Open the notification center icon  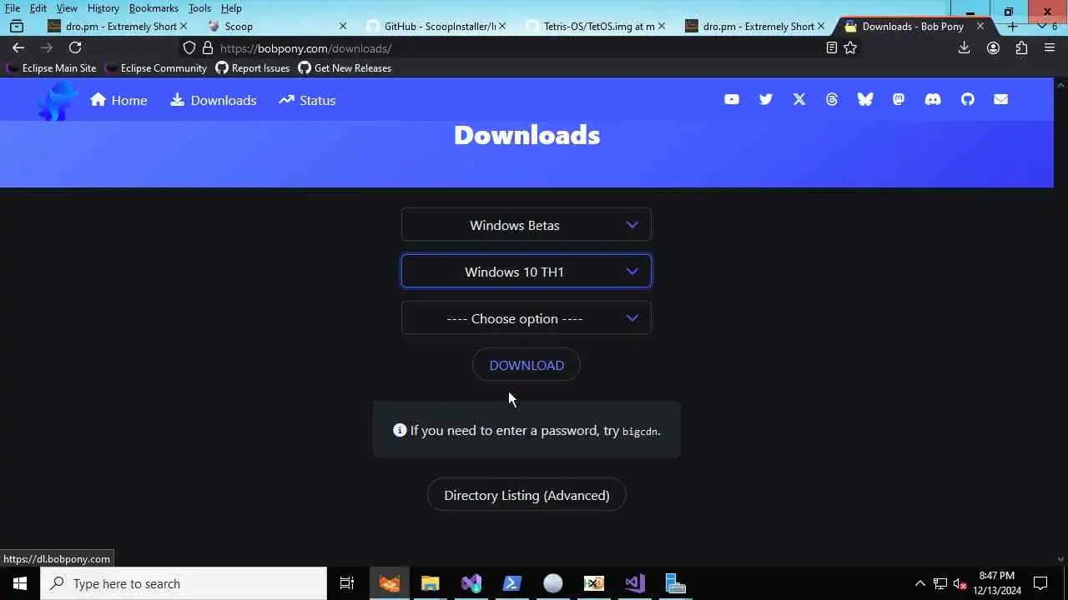click(1040, 583)
